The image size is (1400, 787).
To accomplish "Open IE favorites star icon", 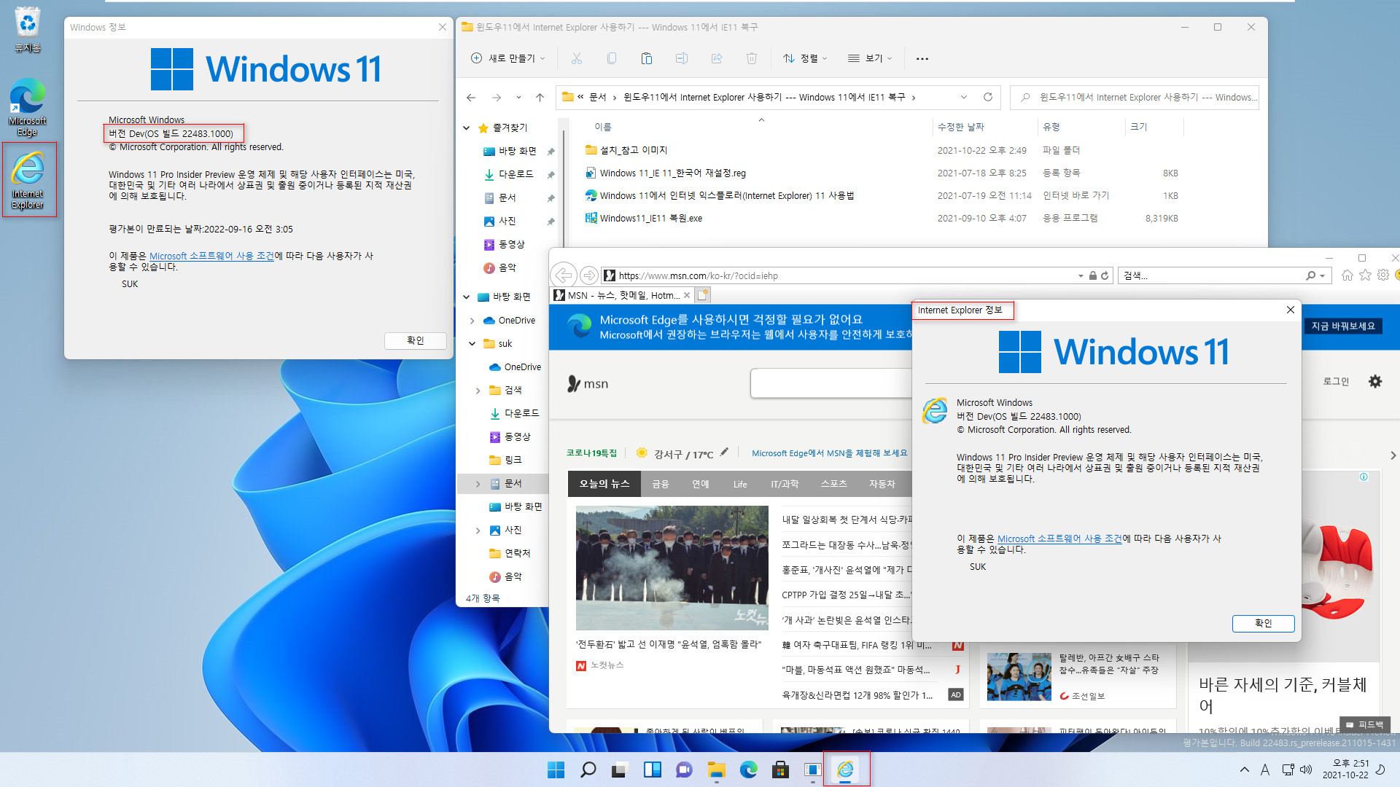I will 1365,275.
